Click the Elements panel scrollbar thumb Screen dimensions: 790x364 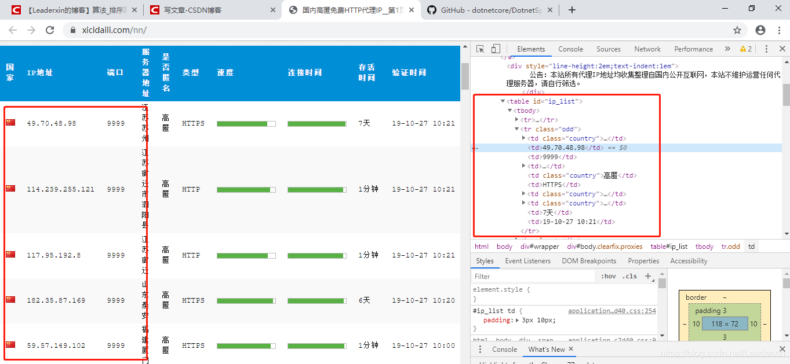pyautogui.click(x=786, y=95)
